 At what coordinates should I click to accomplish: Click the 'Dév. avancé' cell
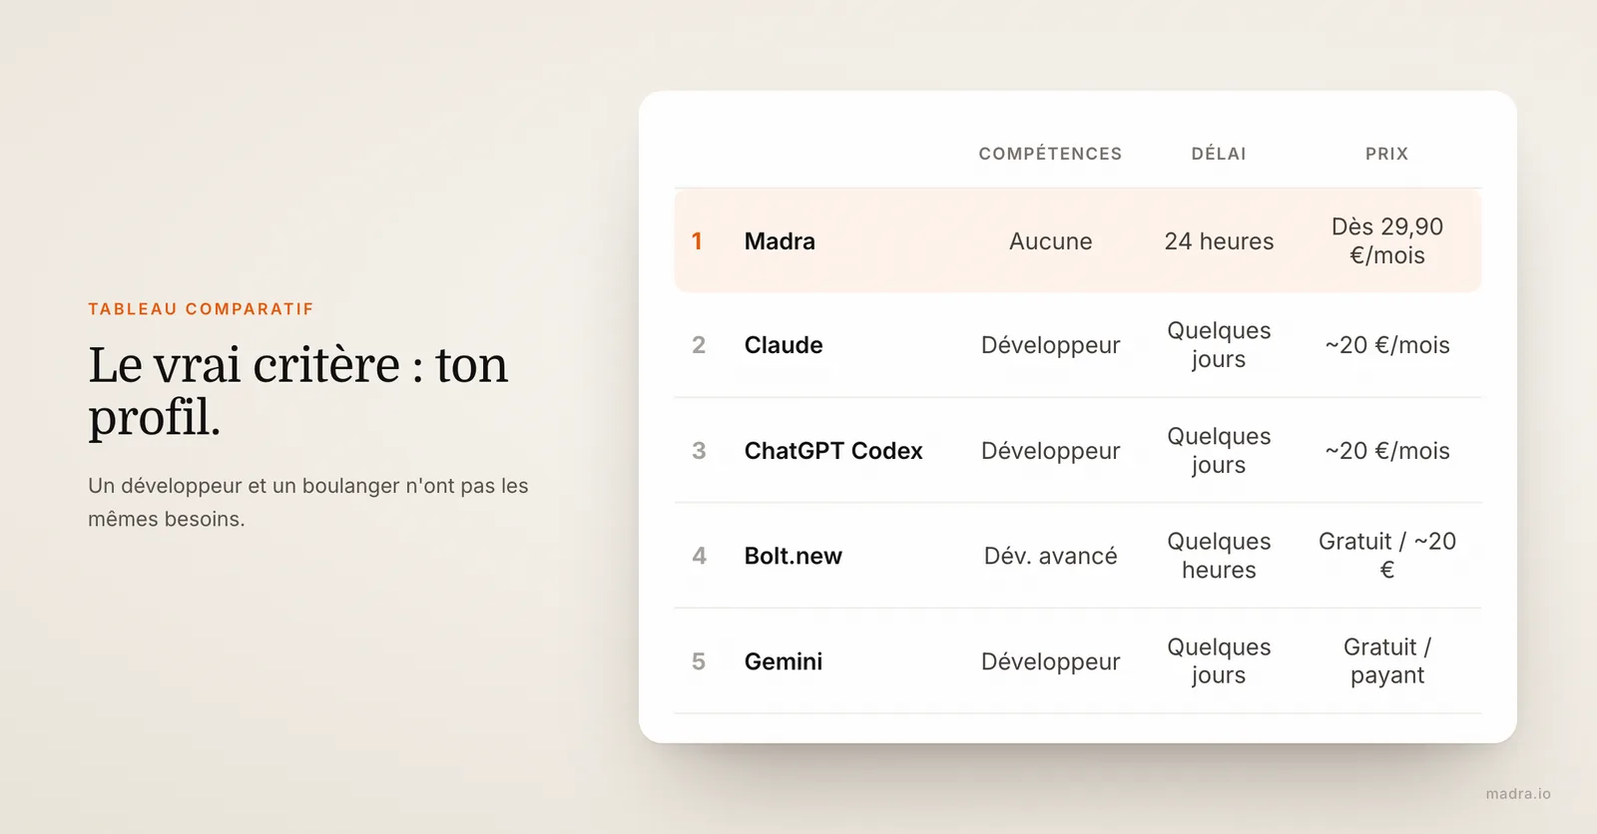[1050, 556]
